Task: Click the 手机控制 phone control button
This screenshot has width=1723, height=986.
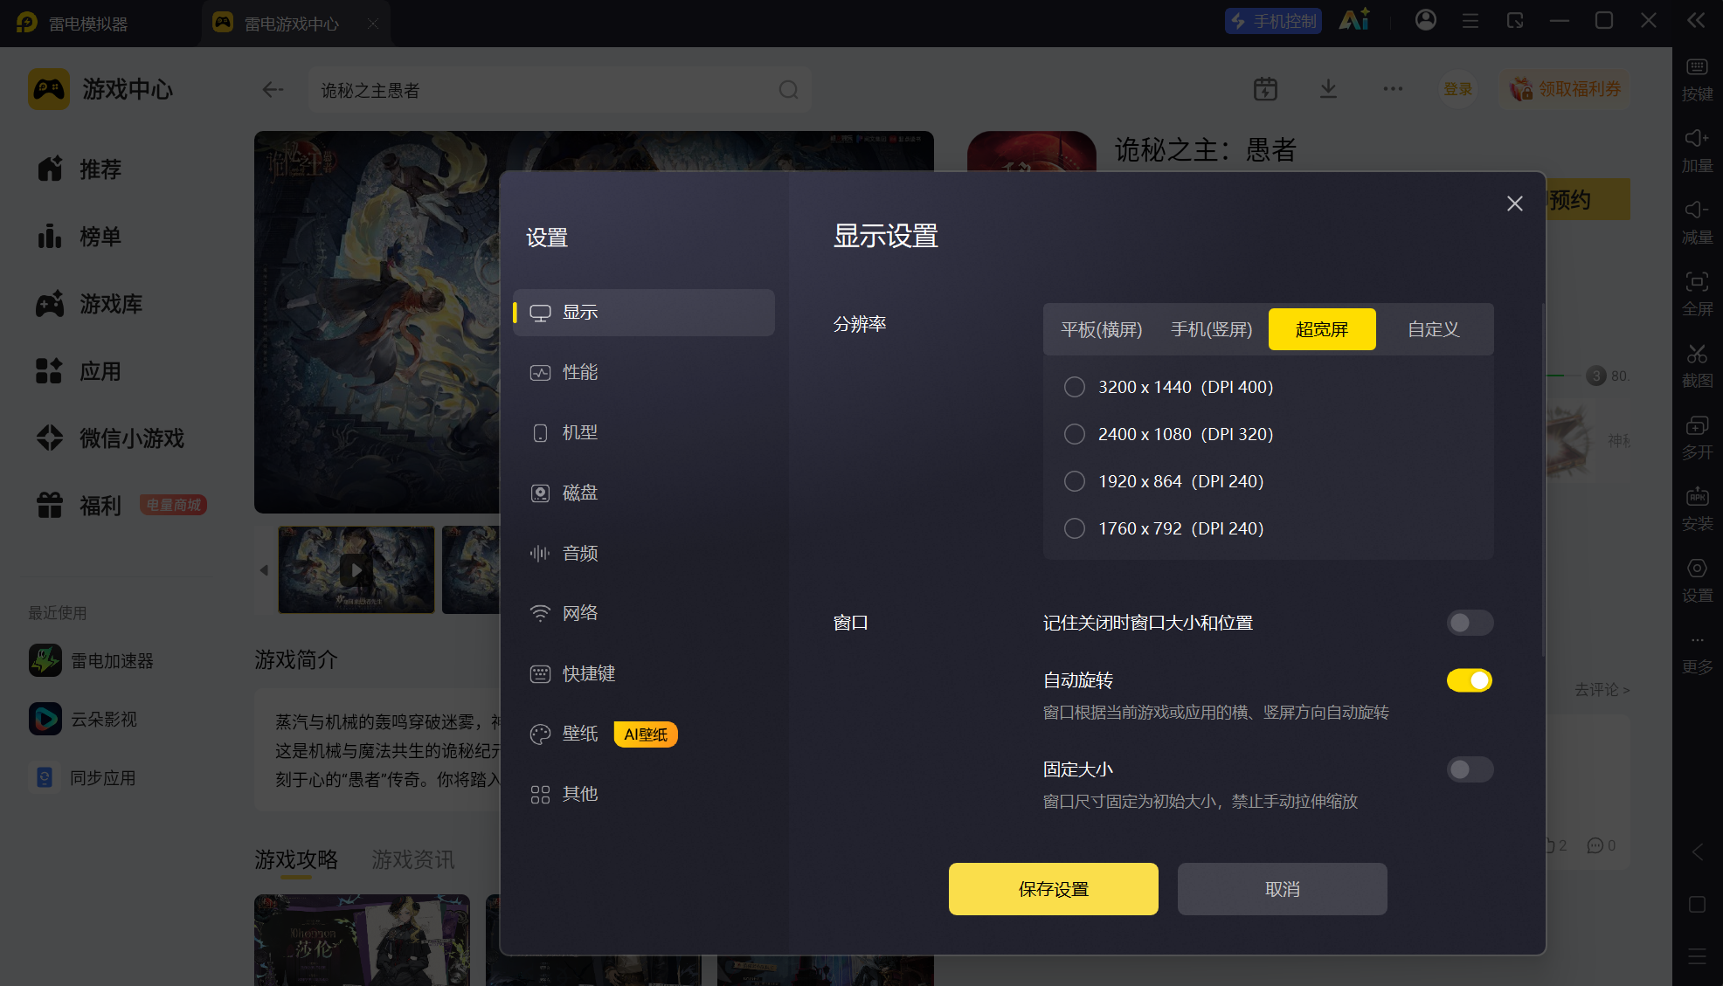Action: (x=1273, y=21)
